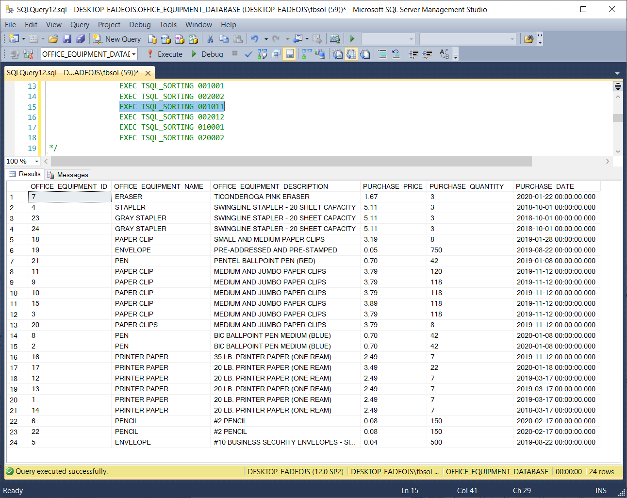
Task: Click the Cut scissors icon
Action: click(210, 39)
